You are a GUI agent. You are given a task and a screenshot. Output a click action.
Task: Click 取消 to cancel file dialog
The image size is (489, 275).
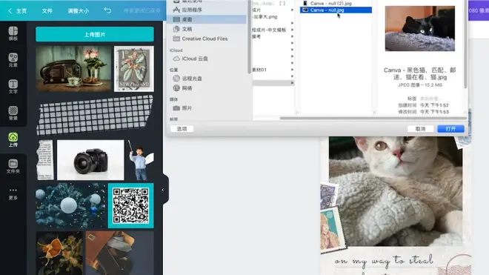click(420, 128)
